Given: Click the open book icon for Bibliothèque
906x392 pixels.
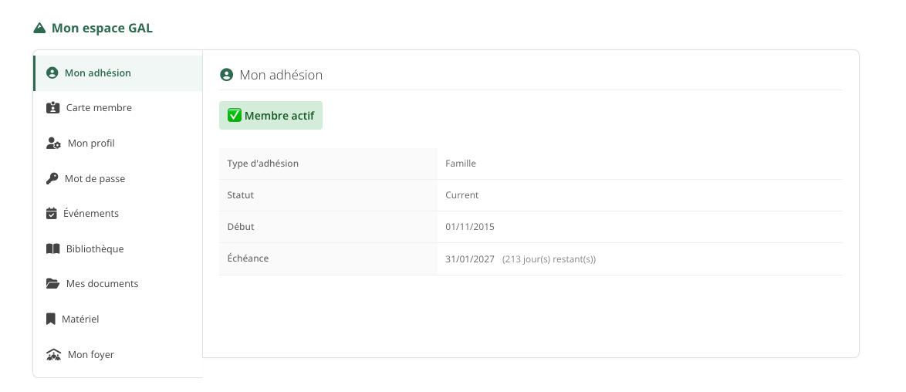Looking at the screenshot, I should coord(53,248).
